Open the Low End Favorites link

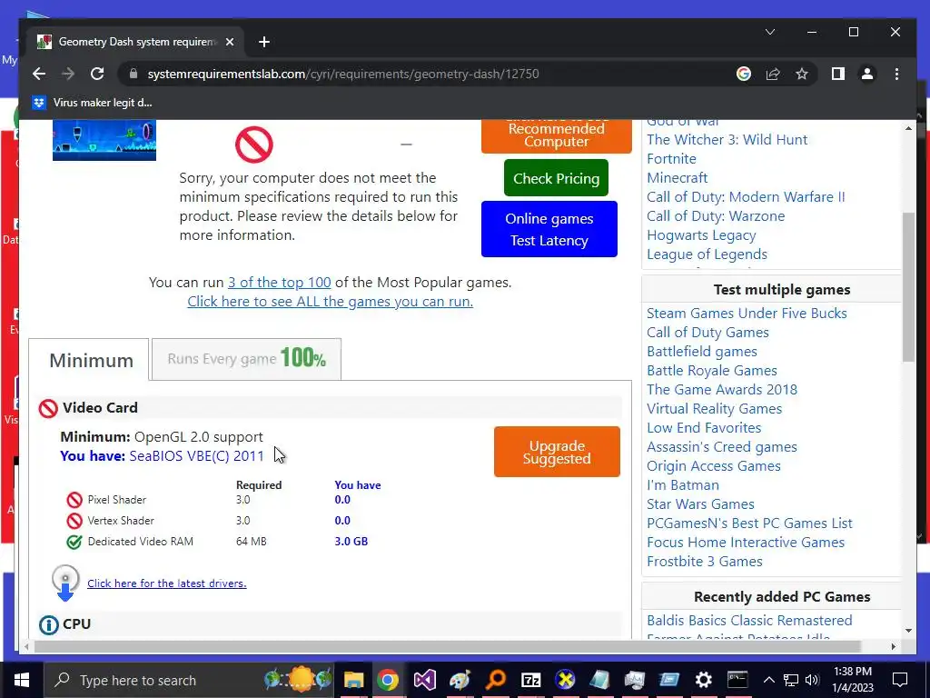click(x=704, y=427)
